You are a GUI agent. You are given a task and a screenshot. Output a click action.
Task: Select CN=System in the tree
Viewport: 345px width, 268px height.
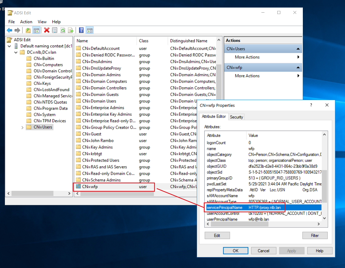tap(44, 115)
